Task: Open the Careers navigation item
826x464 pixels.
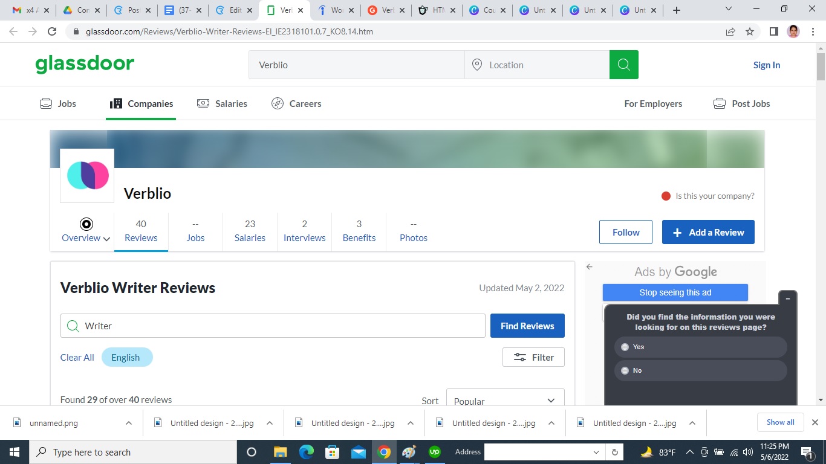Action: point(296,103)
